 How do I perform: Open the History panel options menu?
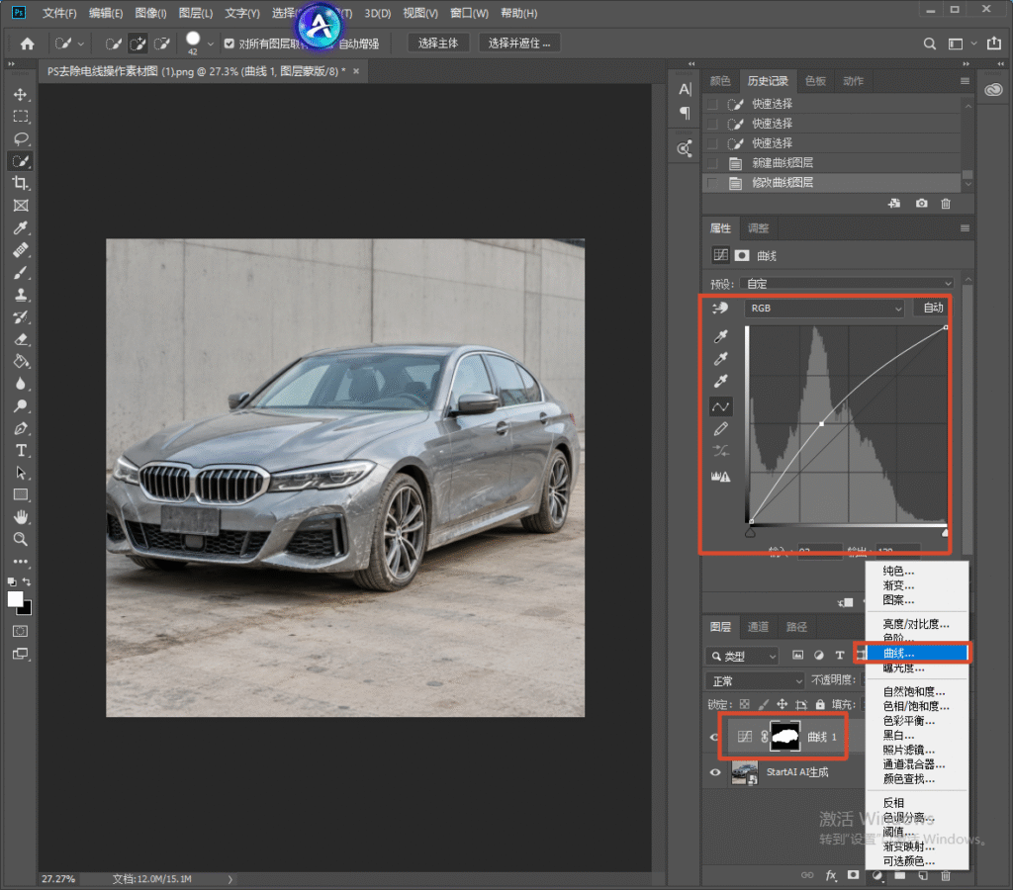965,81
